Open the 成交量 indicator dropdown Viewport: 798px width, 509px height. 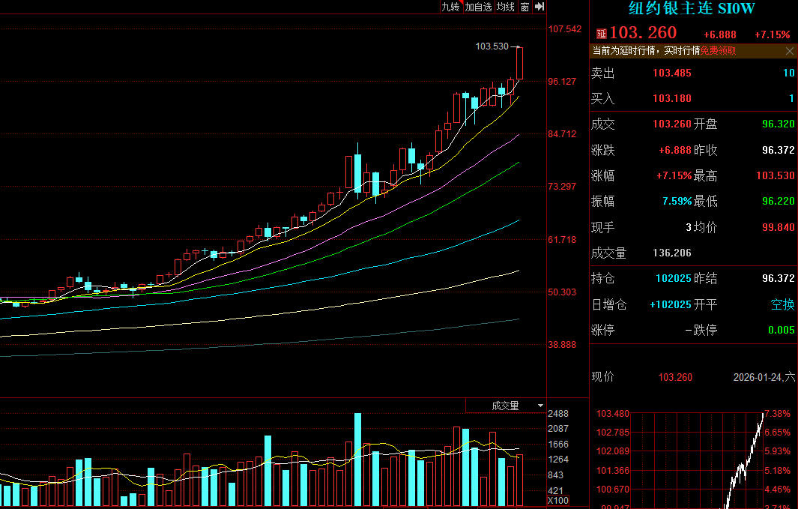pos(505,406)
